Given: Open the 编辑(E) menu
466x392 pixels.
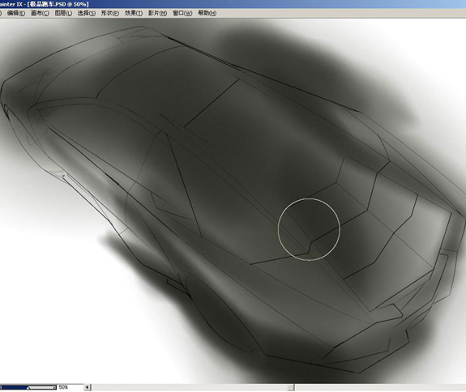Looking at the screenshot, I should tap(16, 13).
